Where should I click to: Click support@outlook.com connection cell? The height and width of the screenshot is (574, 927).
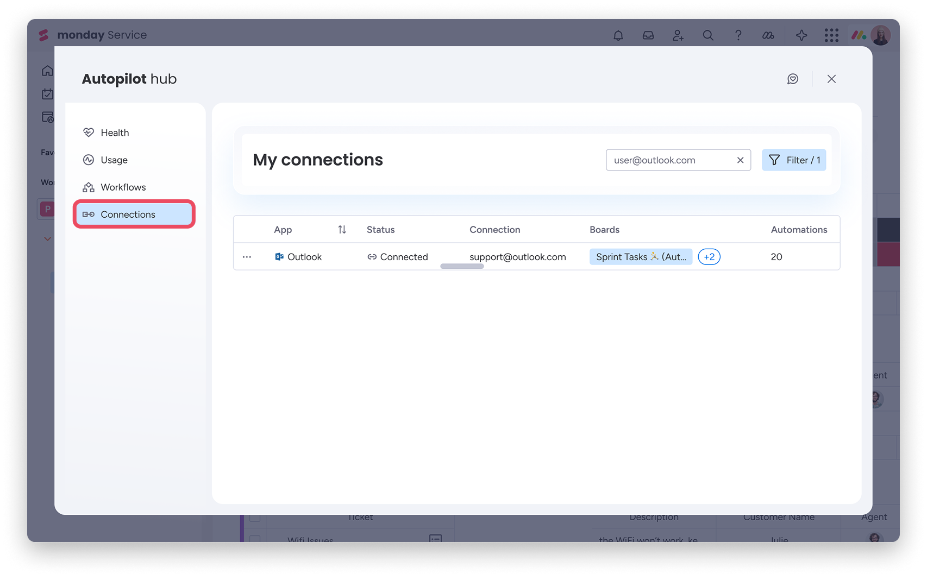518,257
